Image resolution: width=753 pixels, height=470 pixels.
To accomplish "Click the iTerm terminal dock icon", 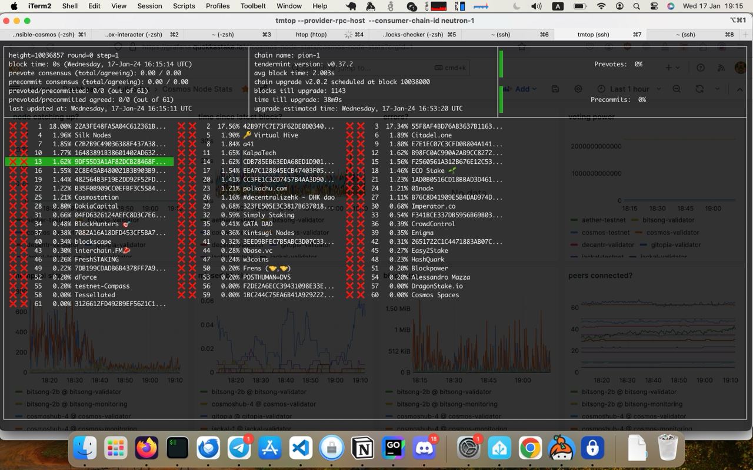I will point(177,448).
